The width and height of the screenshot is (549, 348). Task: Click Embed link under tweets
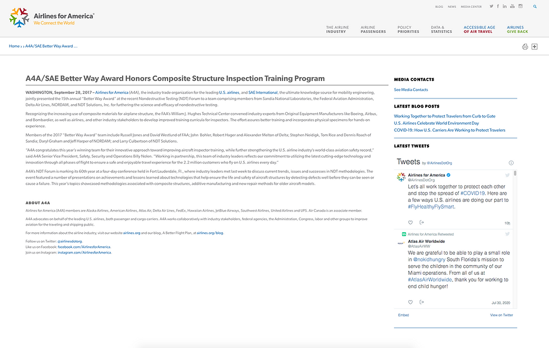pyautogui.click(x=403, y=315)
